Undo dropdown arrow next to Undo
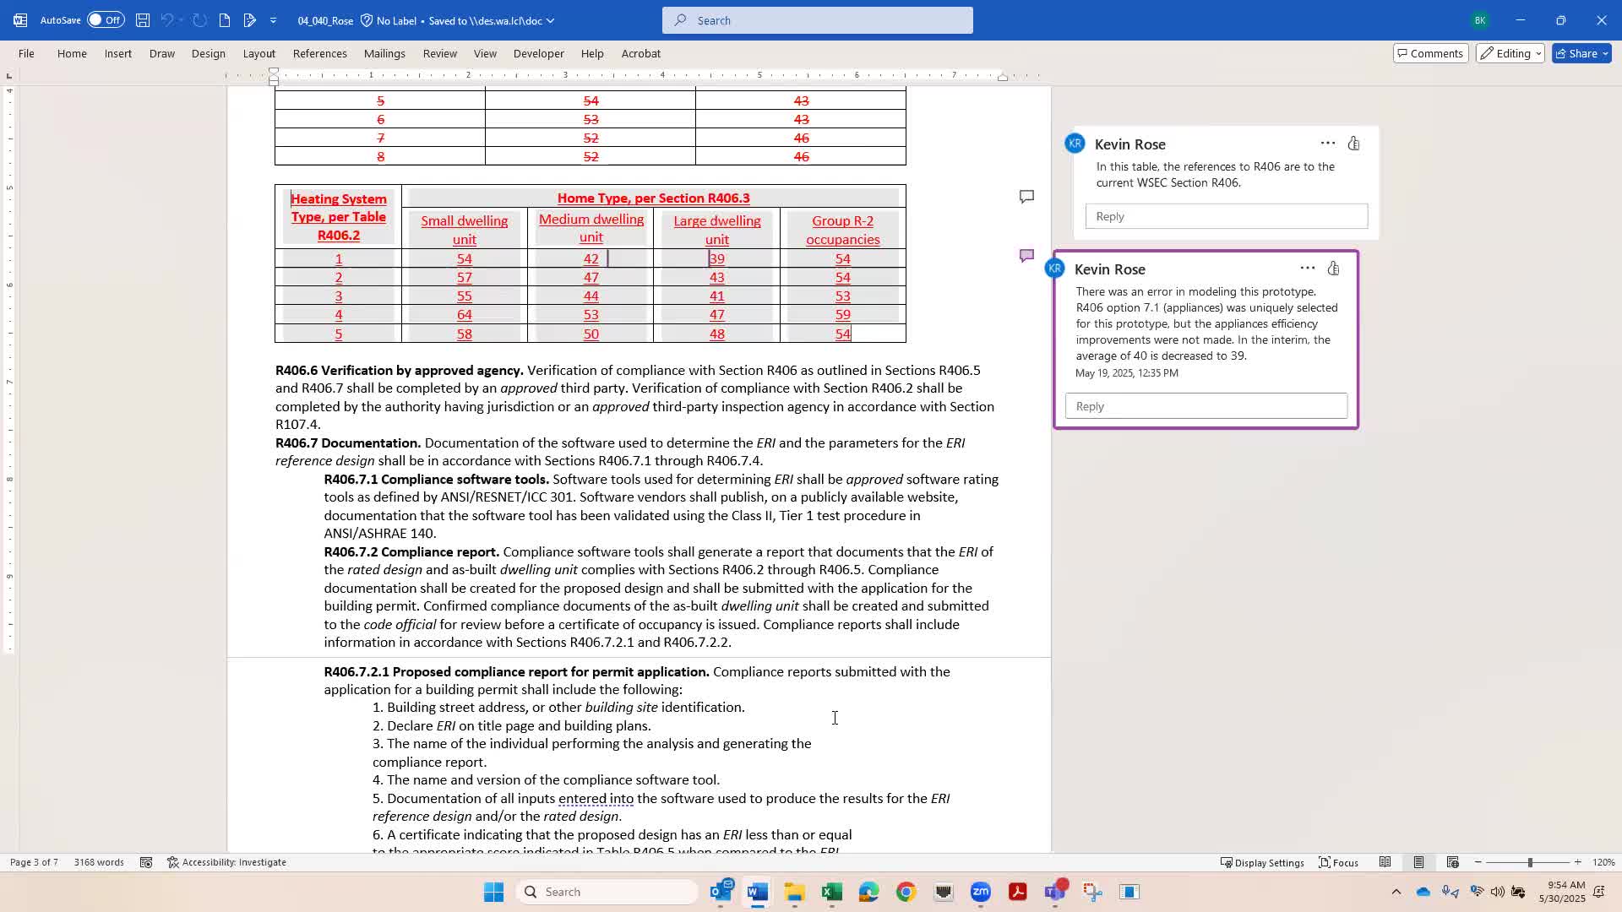 point(181,20)
